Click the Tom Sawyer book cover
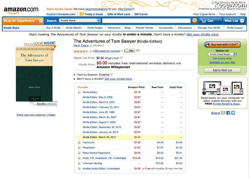 point(34,74)
